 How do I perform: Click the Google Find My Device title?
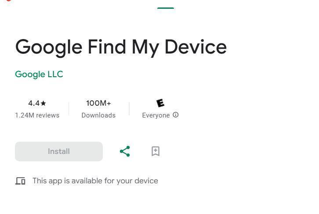121,47
